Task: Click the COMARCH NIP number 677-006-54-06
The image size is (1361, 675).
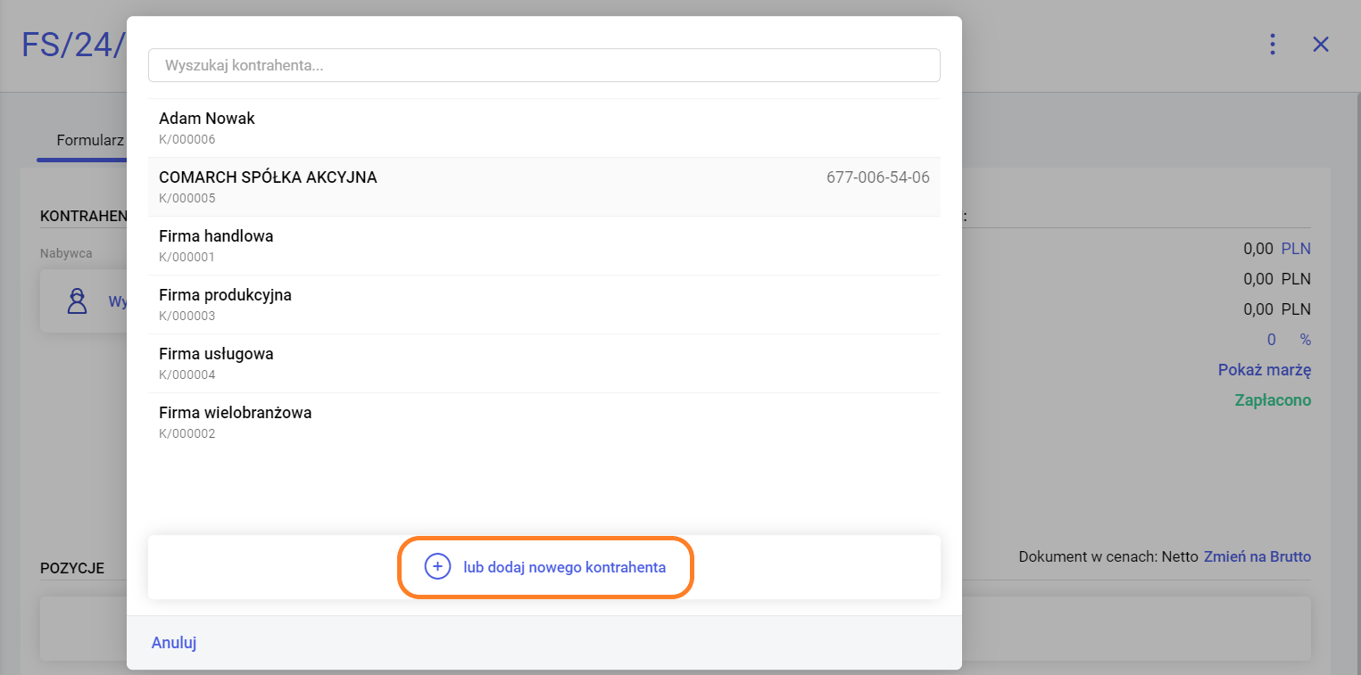Action: pos(877,177)
